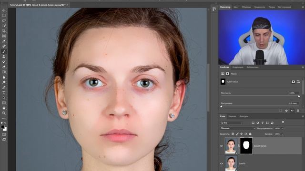Hide the top layer copy with mask

point(221,146)
